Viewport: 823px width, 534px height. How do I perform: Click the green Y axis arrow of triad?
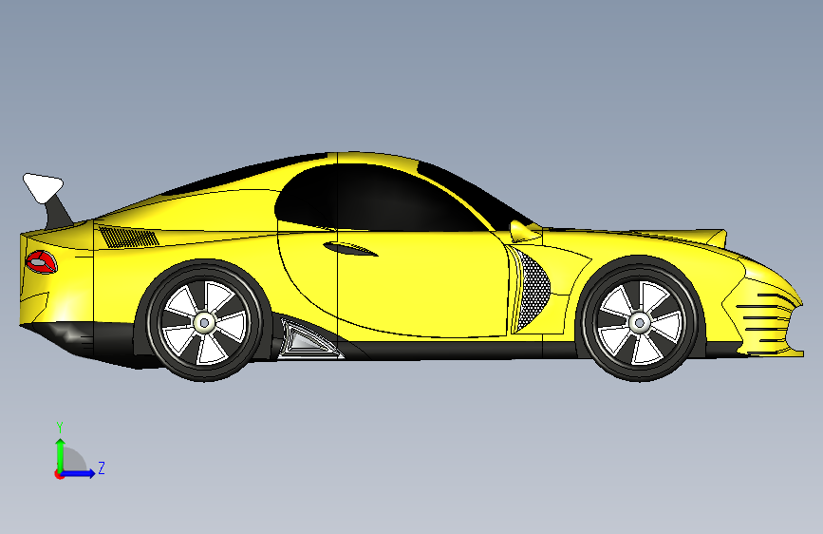(x=61, y=455)
